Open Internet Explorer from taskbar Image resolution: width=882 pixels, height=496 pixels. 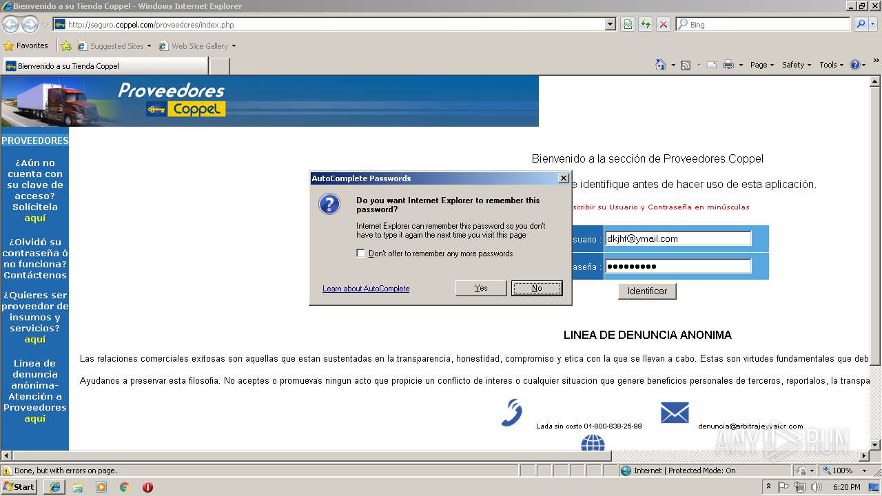tap(55, 487)
